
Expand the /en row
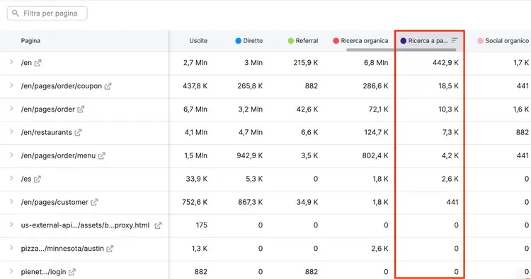[11, 62]
